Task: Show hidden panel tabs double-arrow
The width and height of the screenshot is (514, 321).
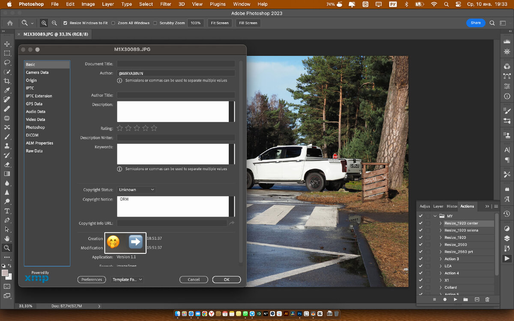Action: (x=487, y=206)
